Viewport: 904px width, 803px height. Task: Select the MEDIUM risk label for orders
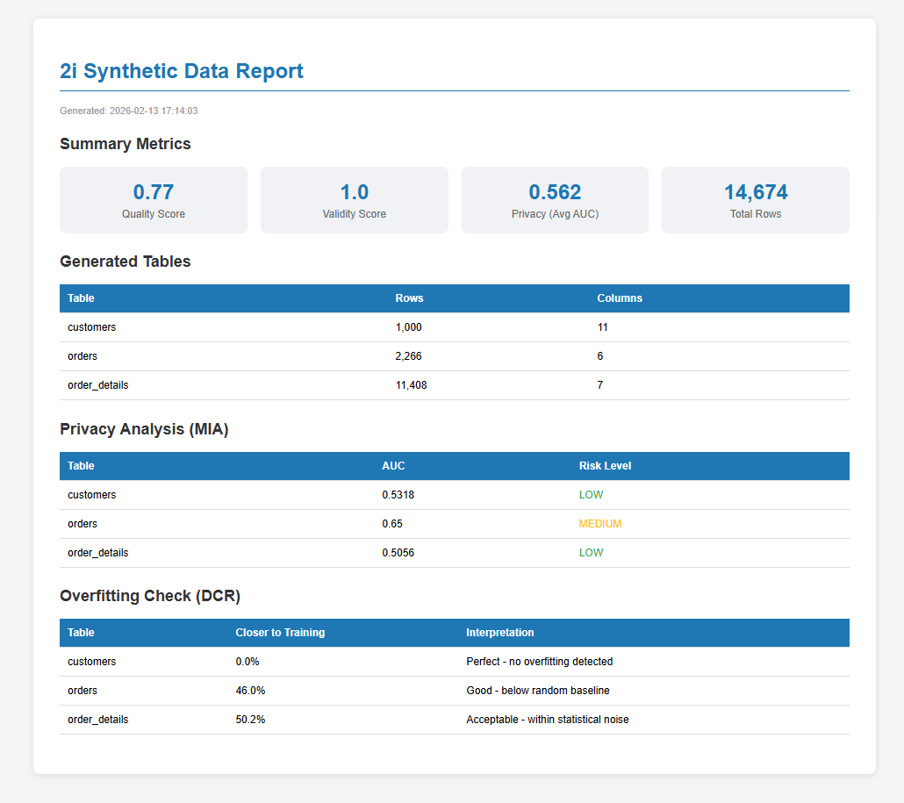[x=600, y=523]
